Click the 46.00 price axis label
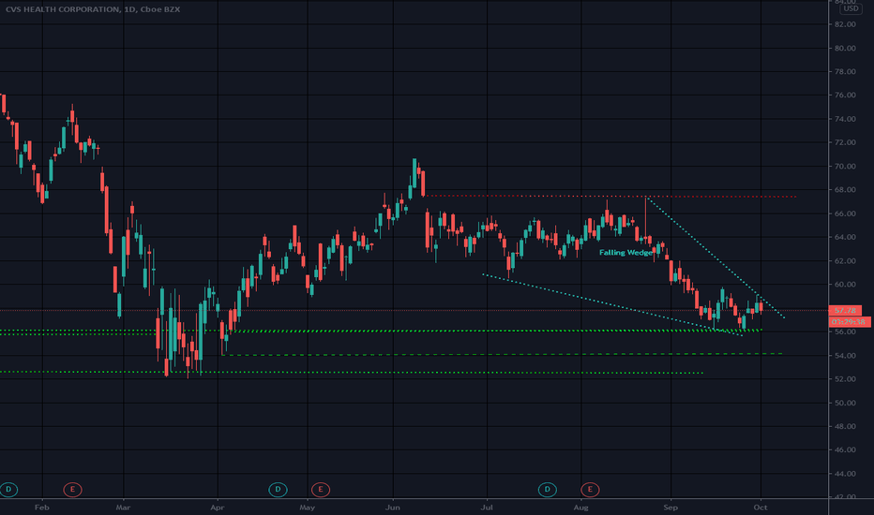Screen dimensions: 874x515 pos(845,449)
